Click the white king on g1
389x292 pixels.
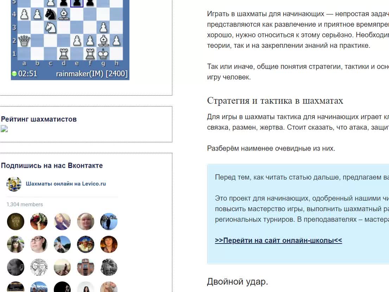click(x=103, y=53)
